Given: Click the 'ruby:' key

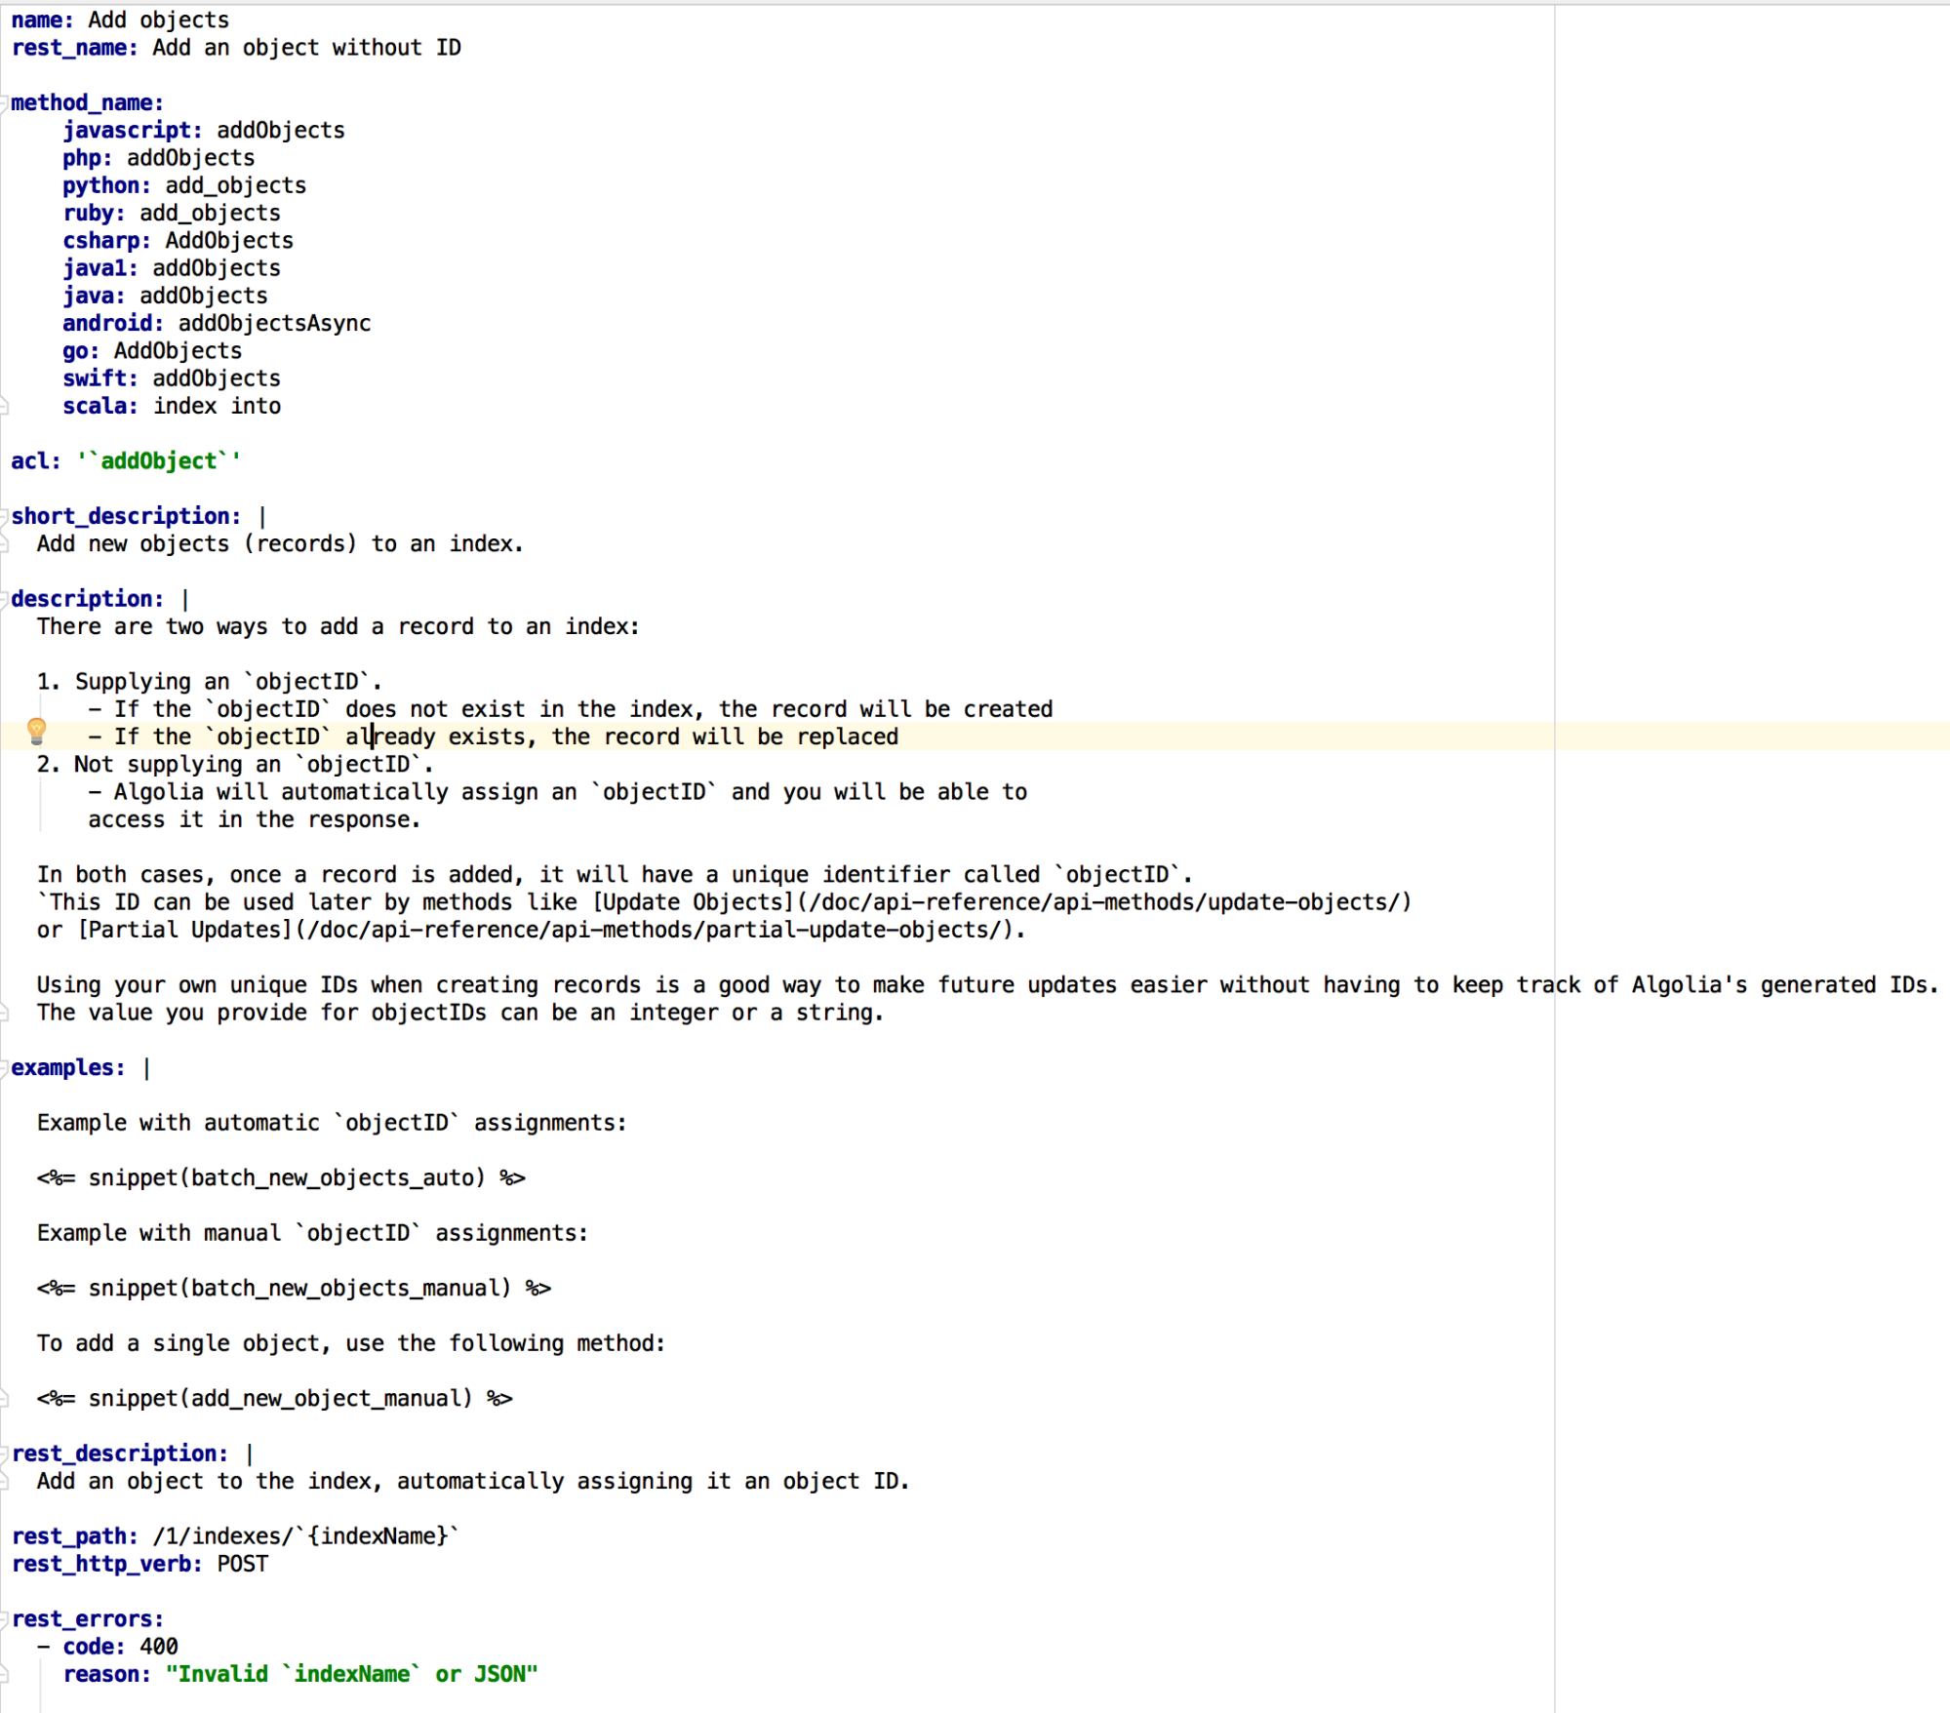Looking at the screenshot, I should click(94, 213).
